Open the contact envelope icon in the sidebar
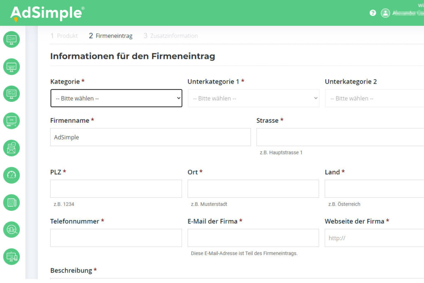This screenshot has width=424, height=283. point(11,148)
